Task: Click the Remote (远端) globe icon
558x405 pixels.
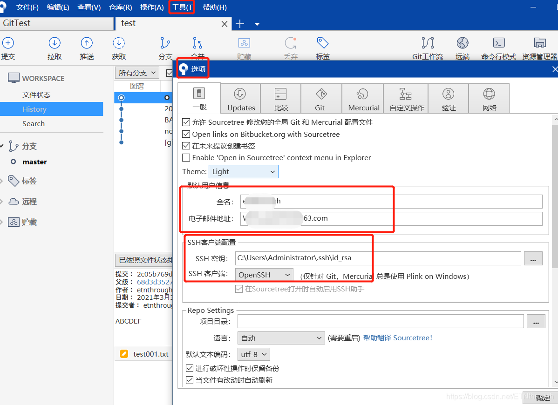Action: tap(462, 43)
